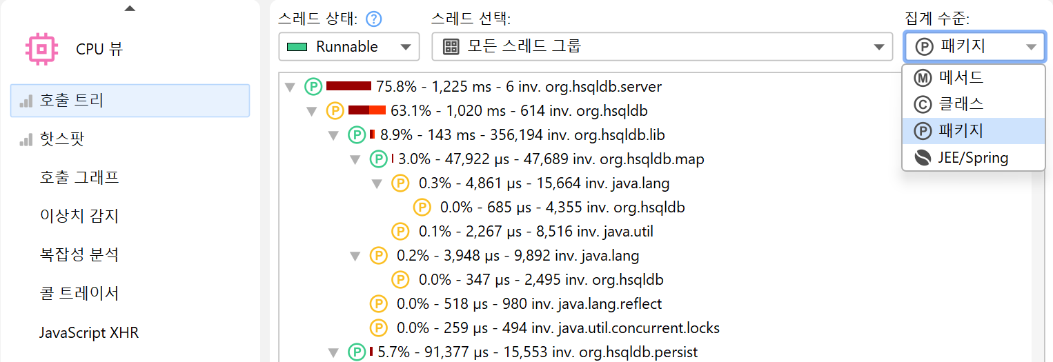Click the bar chart icon beside 핫스팟
Viewport: 1053px width, 362px height.
[26, 140]
